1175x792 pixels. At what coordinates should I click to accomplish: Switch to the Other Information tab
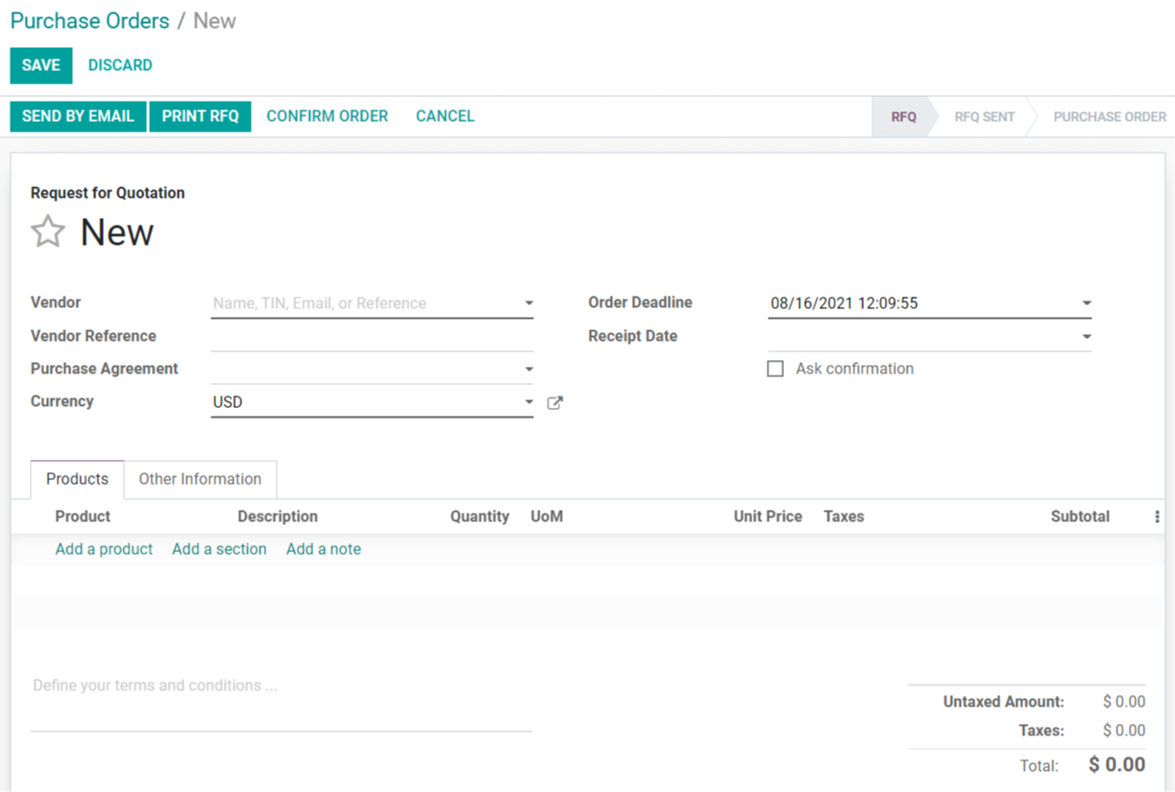pyautogui.click(x=200, y=479)
